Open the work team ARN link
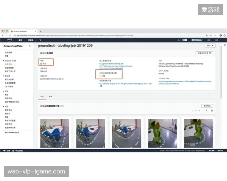The height and width of the screenshot is (181, 227). point(185,83)
